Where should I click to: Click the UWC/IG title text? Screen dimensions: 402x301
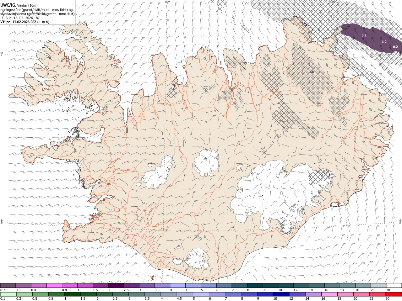point(7,5)
